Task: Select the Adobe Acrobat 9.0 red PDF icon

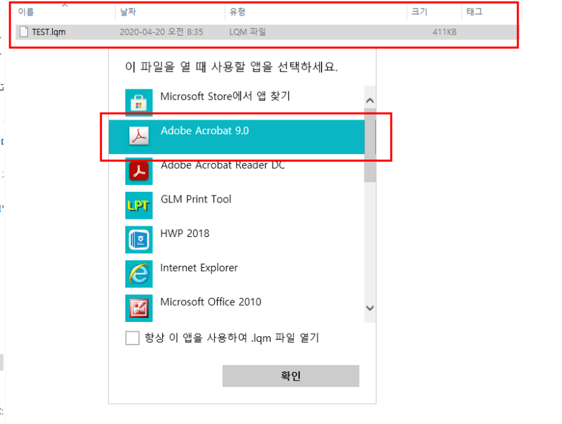Action: tap(138, 136)
